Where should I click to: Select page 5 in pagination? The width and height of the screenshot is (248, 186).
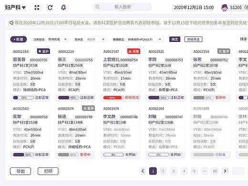(x=194, y=171)
